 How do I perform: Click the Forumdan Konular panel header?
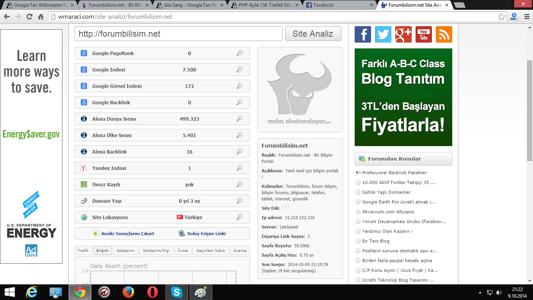[403, 159]
